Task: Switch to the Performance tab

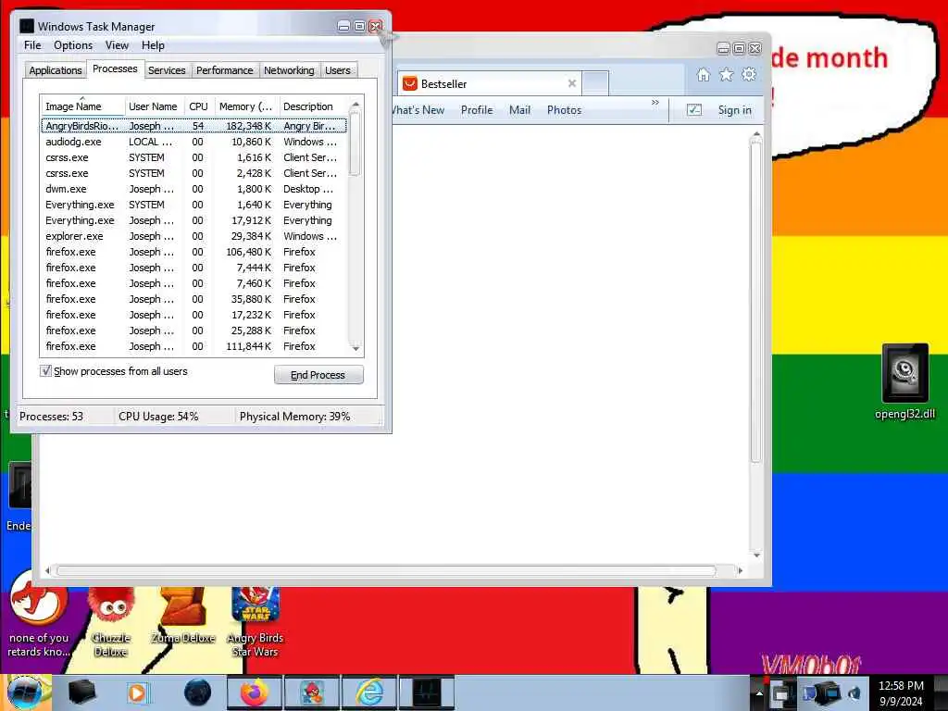Action: [x=224, y=70]
